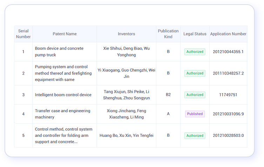Click publication kind 'B' in Huang Bo row
The height and width of the screenshot is (167, 264).
click(x=168, y=135)
